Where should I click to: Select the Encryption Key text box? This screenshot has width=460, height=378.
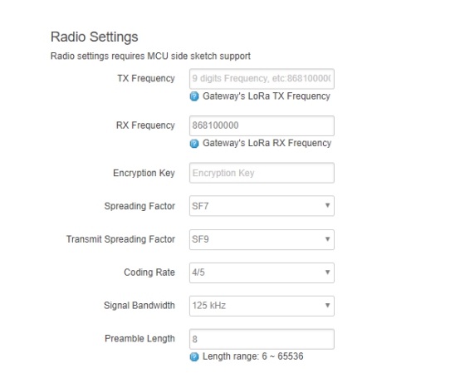262,173
